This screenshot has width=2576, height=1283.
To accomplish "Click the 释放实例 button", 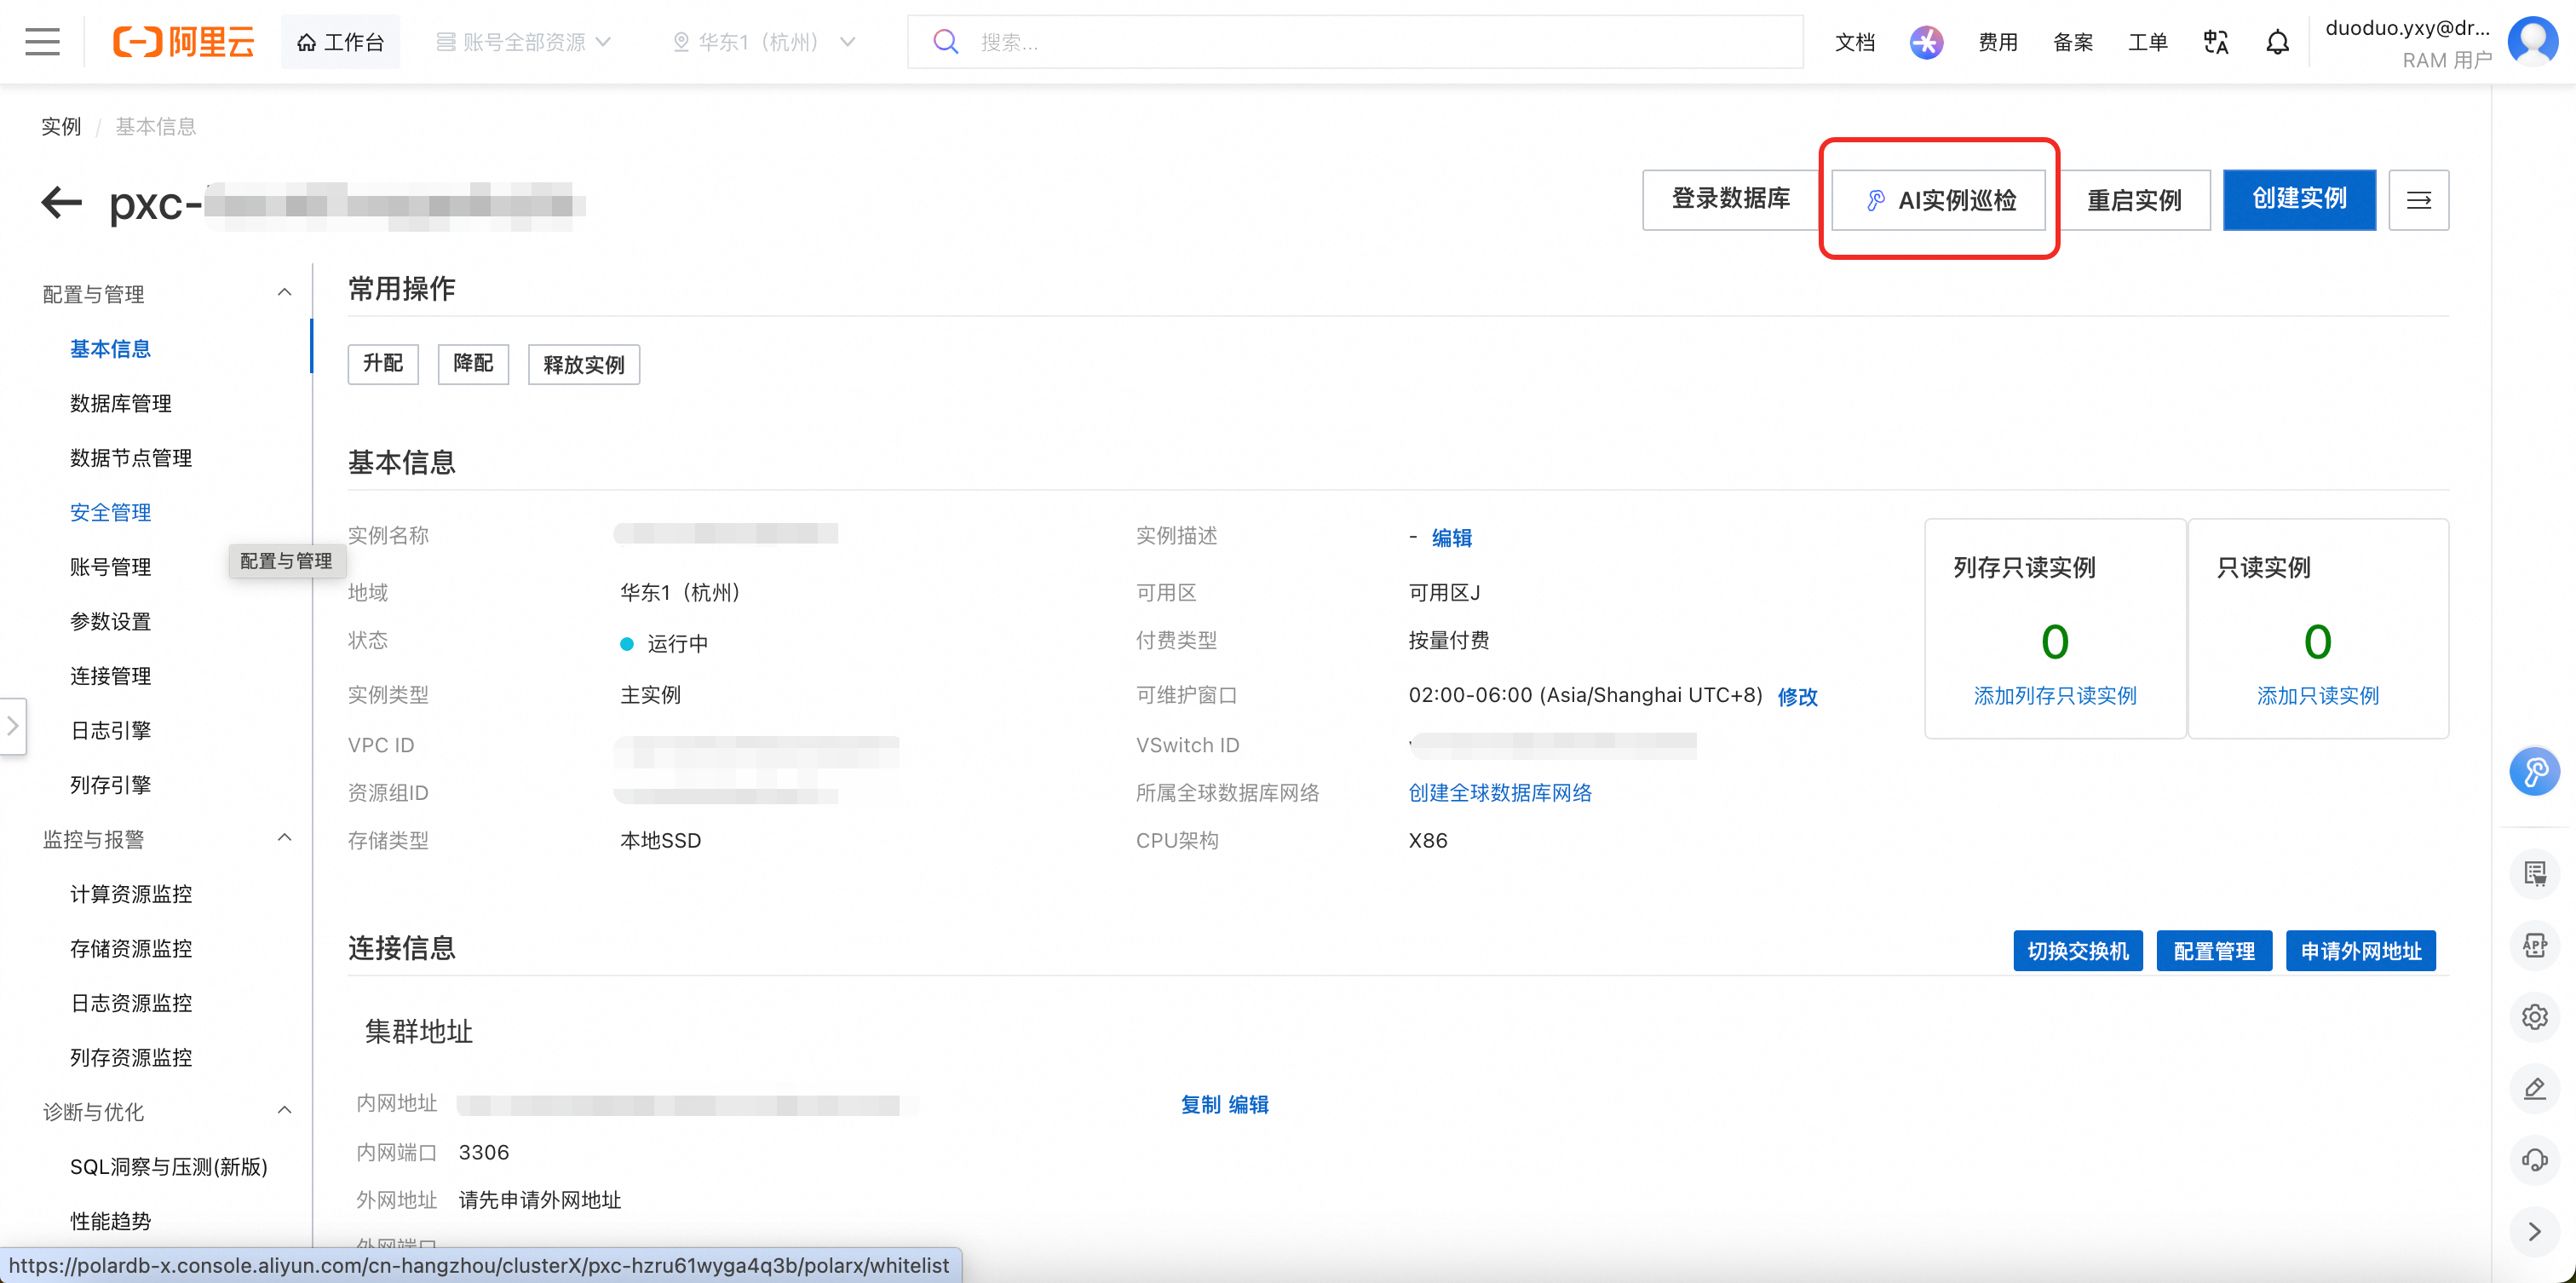I will coord(584,364).
